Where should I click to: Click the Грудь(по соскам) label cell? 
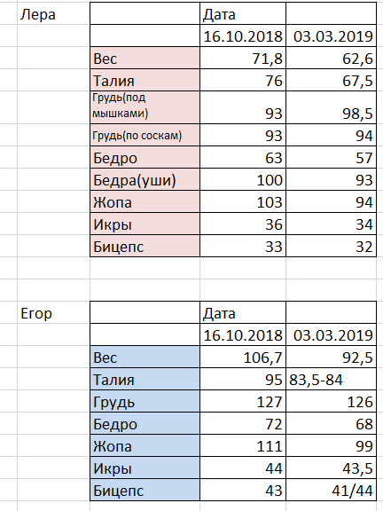145,135
